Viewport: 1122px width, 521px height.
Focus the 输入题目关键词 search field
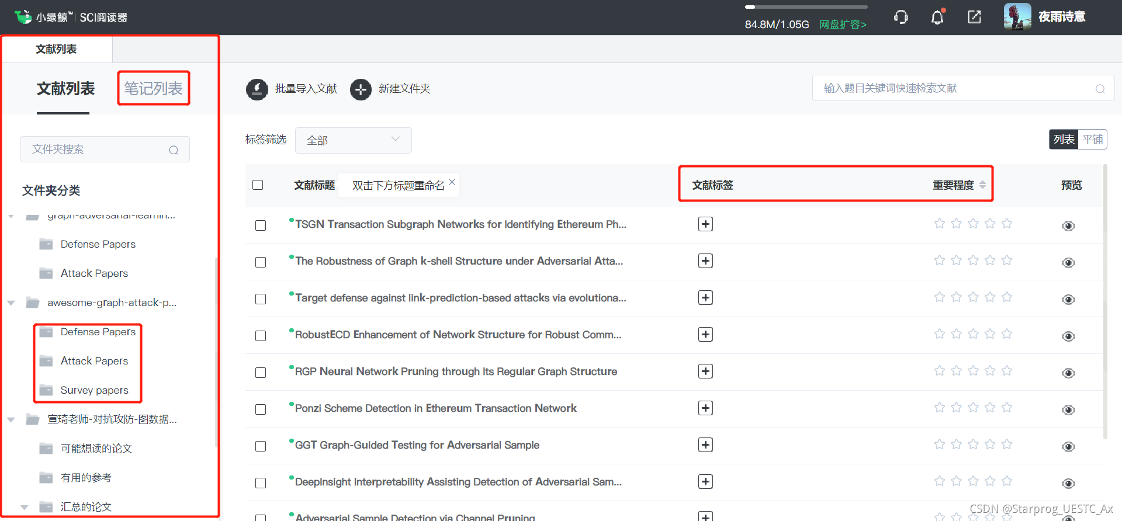click(963, 88)
